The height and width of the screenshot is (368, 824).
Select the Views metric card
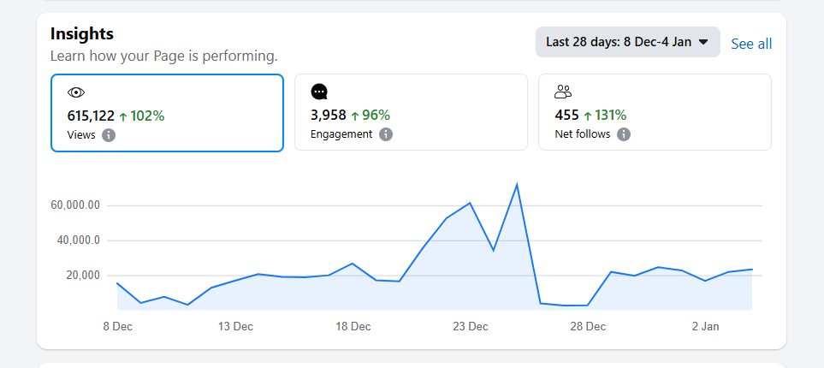[167, 113]
